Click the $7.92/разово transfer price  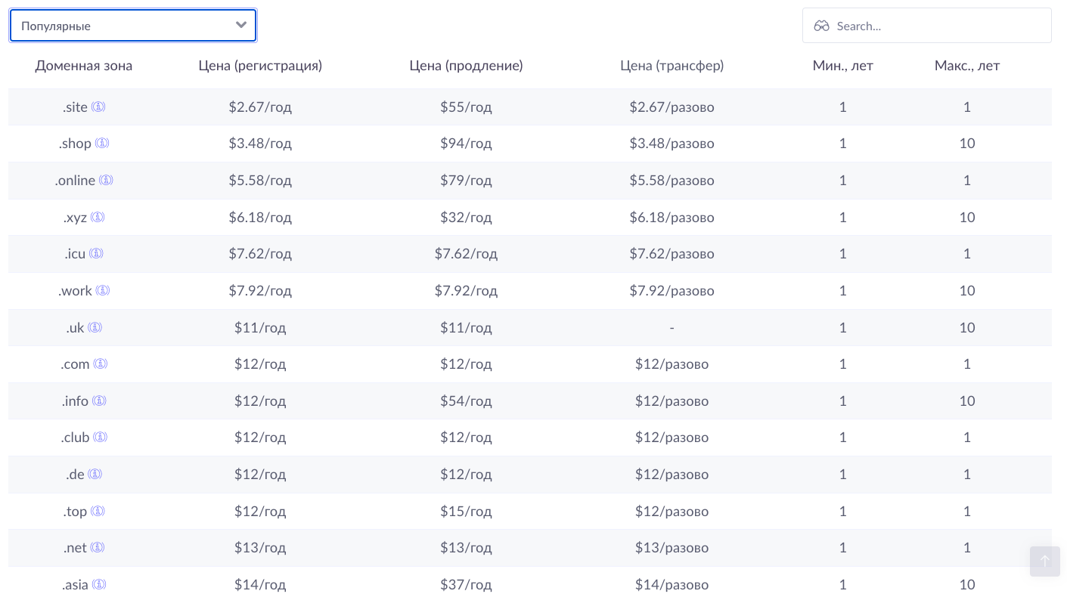coord(672,291)
